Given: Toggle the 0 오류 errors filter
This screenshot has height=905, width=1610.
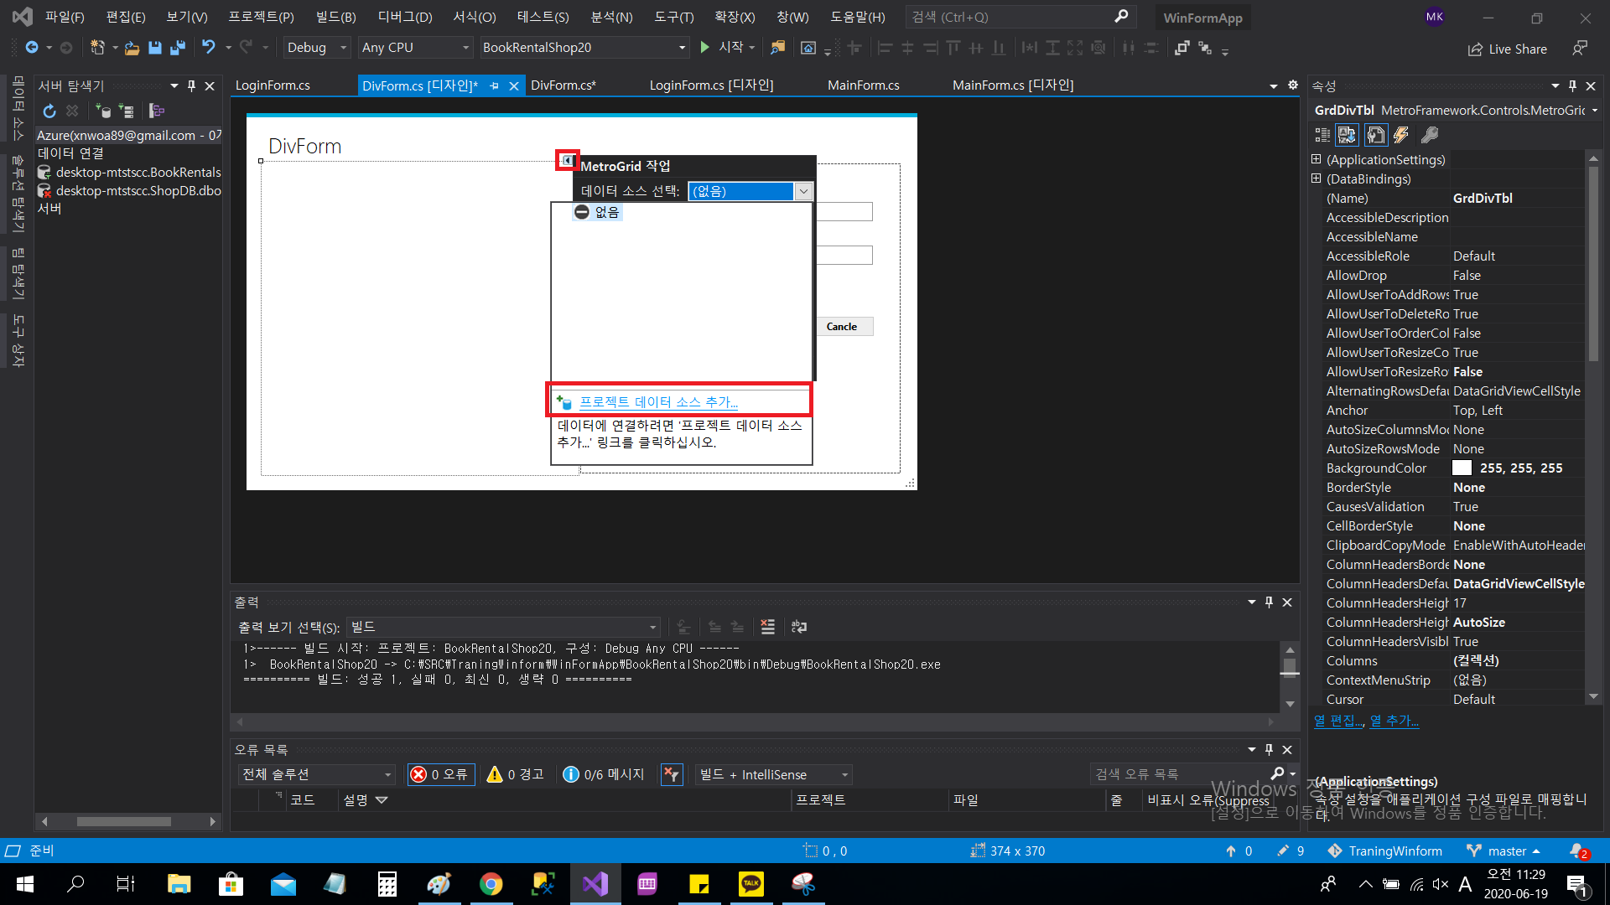Looking at the screenshot, I should coord(440,774).
